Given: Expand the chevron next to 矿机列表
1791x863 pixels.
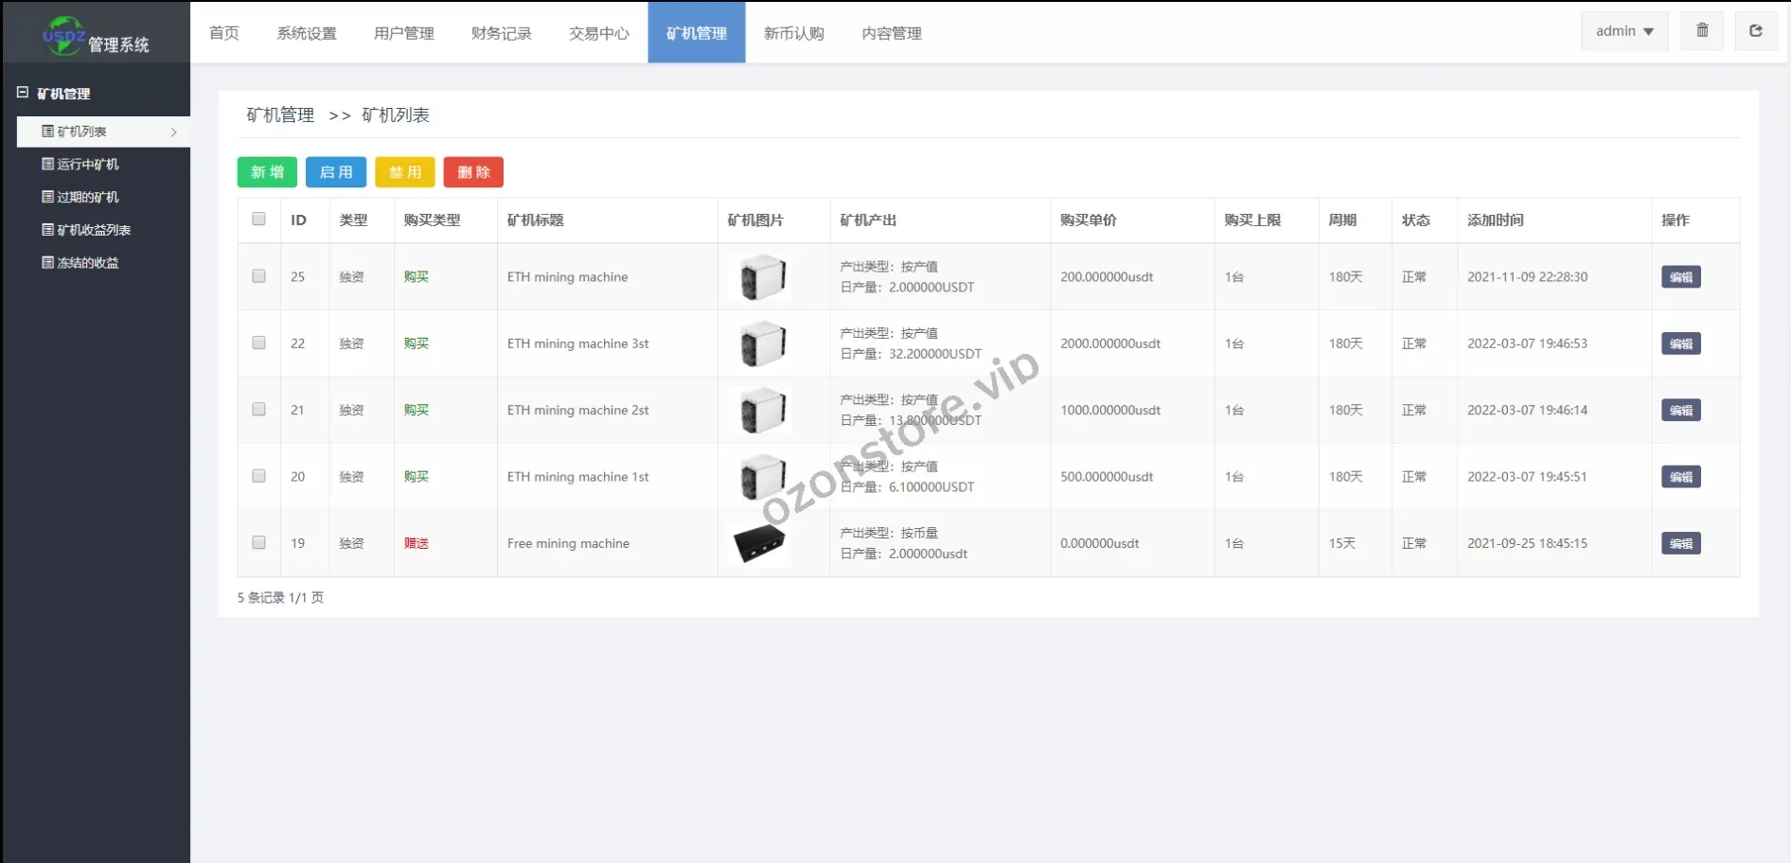Looking at the screenshot, I should click(x=173, y=132).
